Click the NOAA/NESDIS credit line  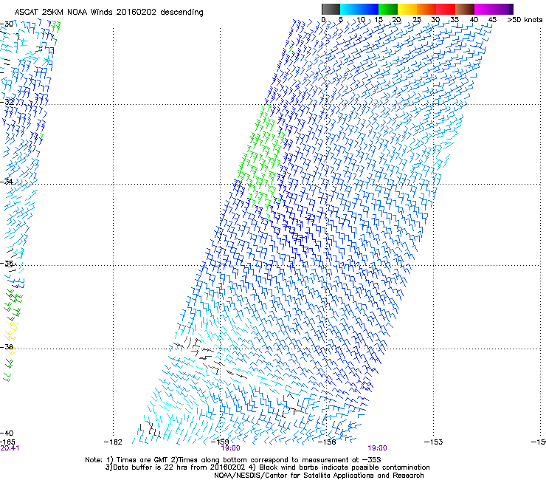[319, 476]
